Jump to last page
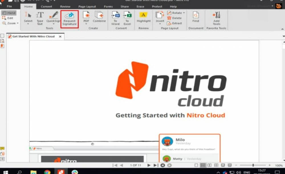 (x=156, y=165)
